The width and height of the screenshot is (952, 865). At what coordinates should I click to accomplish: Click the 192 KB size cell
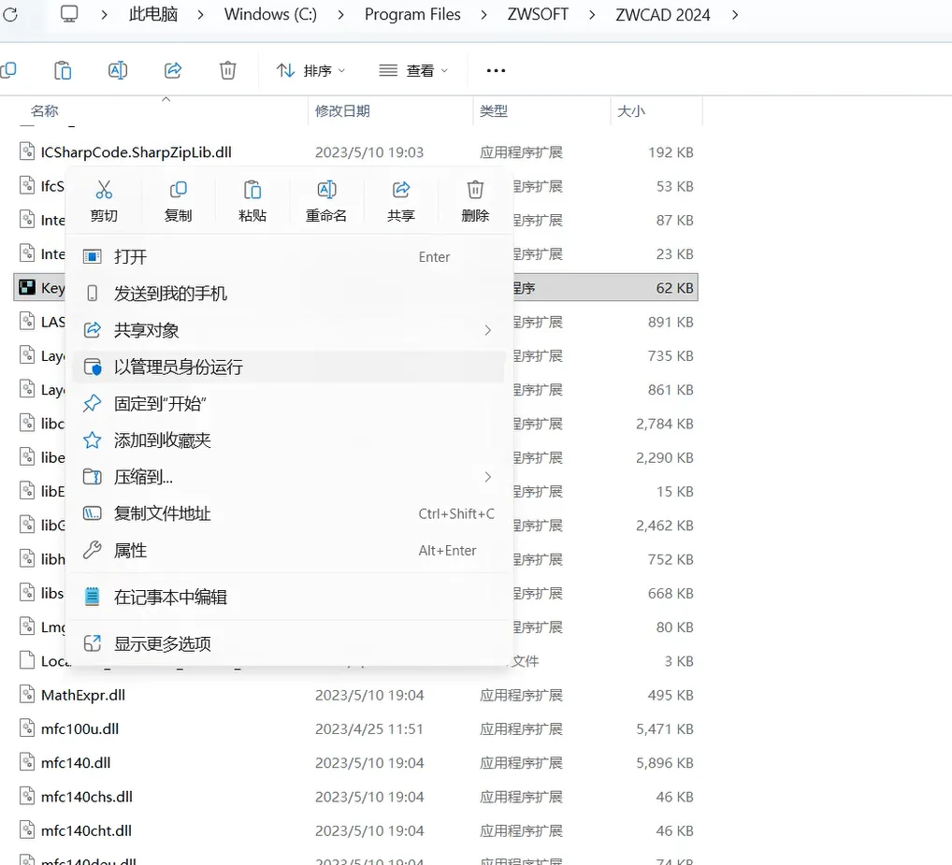(671, 152)
